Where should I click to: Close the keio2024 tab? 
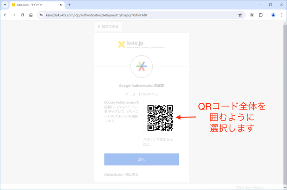click(x=60, y=5)
